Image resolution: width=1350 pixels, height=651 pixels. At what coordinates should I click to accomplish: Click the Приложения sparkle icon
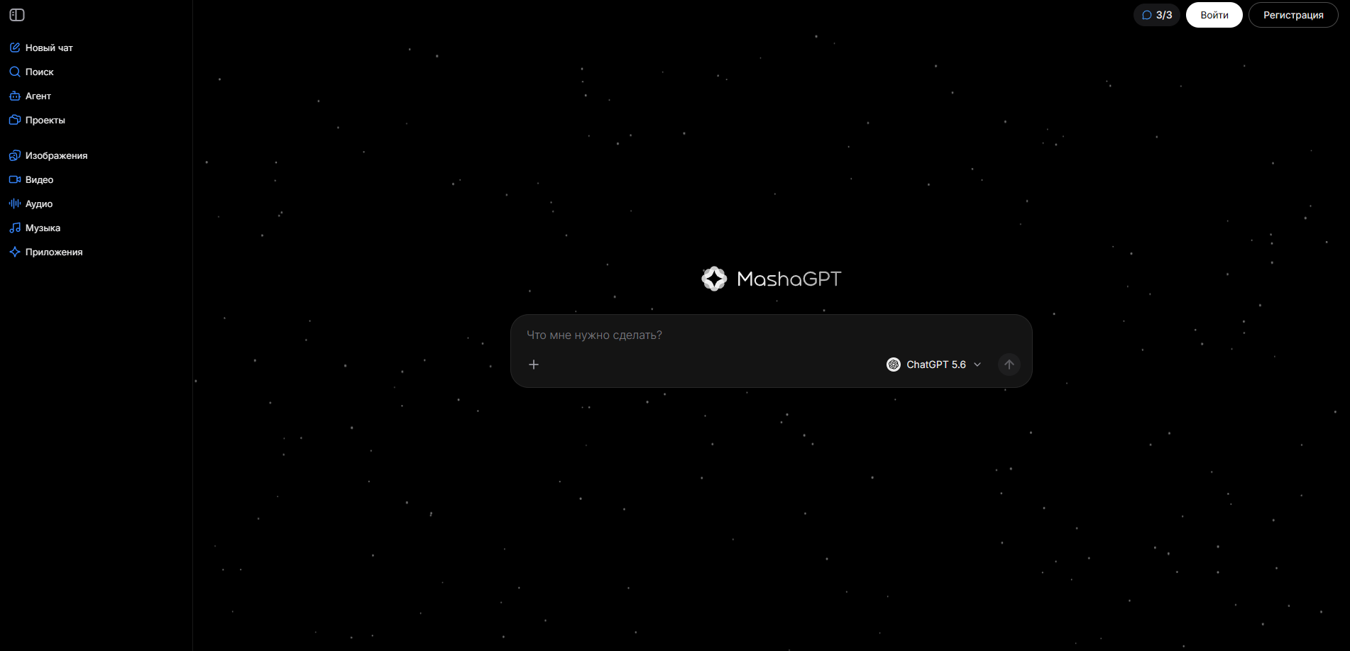[x=15, y=252]
